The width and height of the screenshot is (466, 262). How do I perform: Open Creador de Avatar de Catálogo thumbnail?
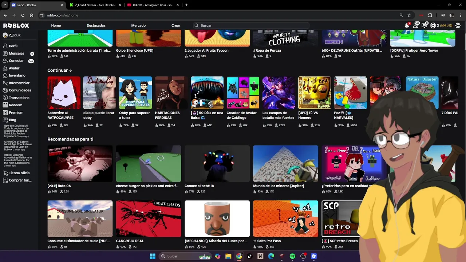click(x=243, y=93)
